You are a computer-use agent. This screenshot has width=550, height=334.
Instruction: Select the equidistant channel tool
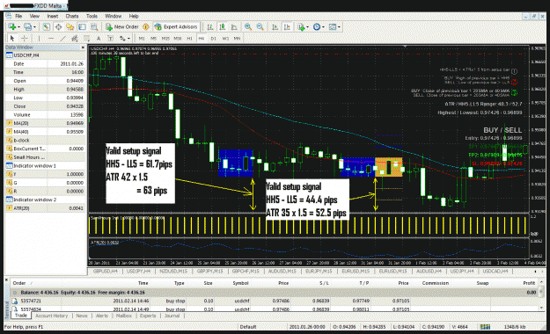coord(75,38)
